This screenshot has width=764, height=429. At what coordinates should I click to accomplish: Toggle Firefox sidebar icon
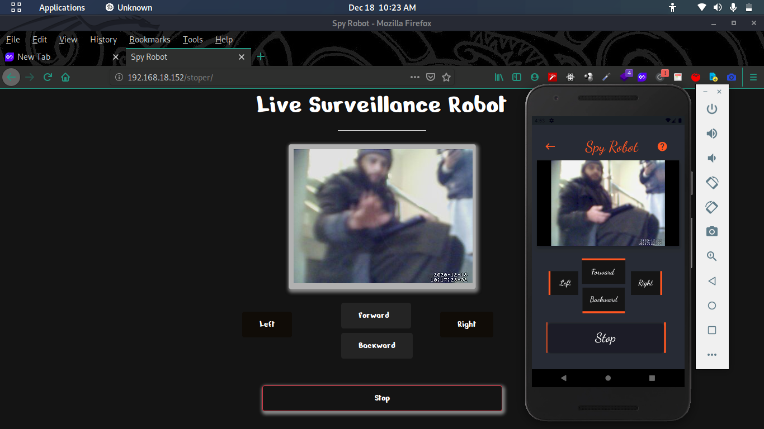517,77
